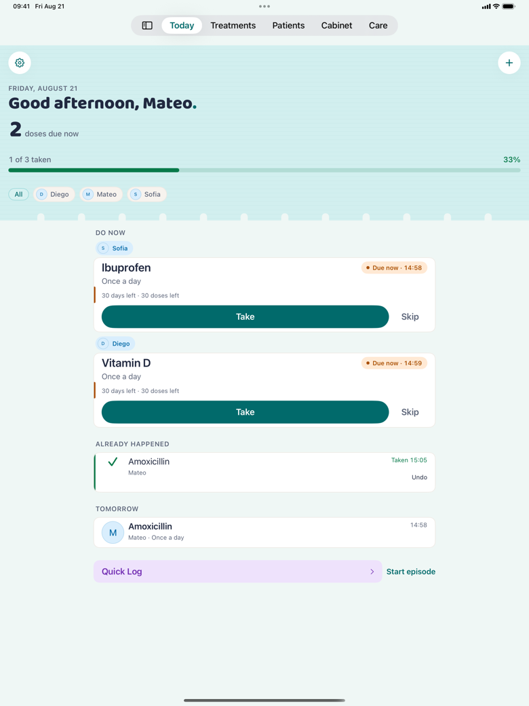Screen dimensions: 529x706
Task: Toggle the sidebar panel icon
Action: click(x=147, y=25)
